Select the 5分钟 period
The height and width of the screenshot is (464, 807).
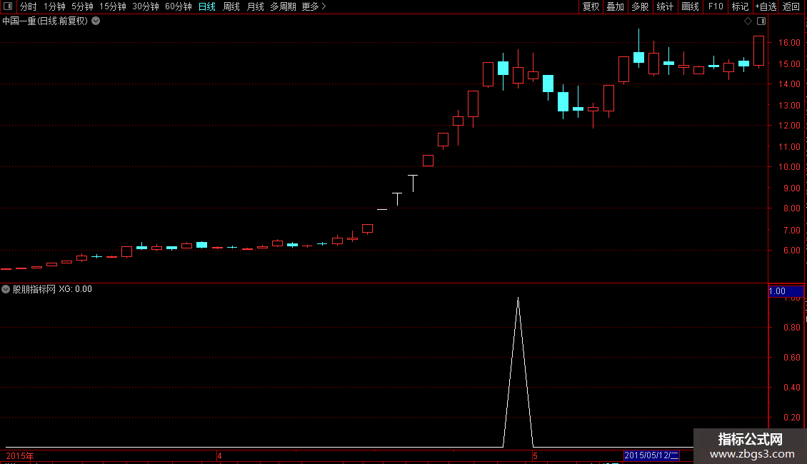(x=82, y=6)
